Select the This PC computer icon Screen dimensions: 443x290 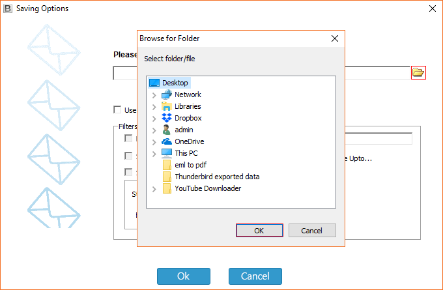click(x=166, y=153)
